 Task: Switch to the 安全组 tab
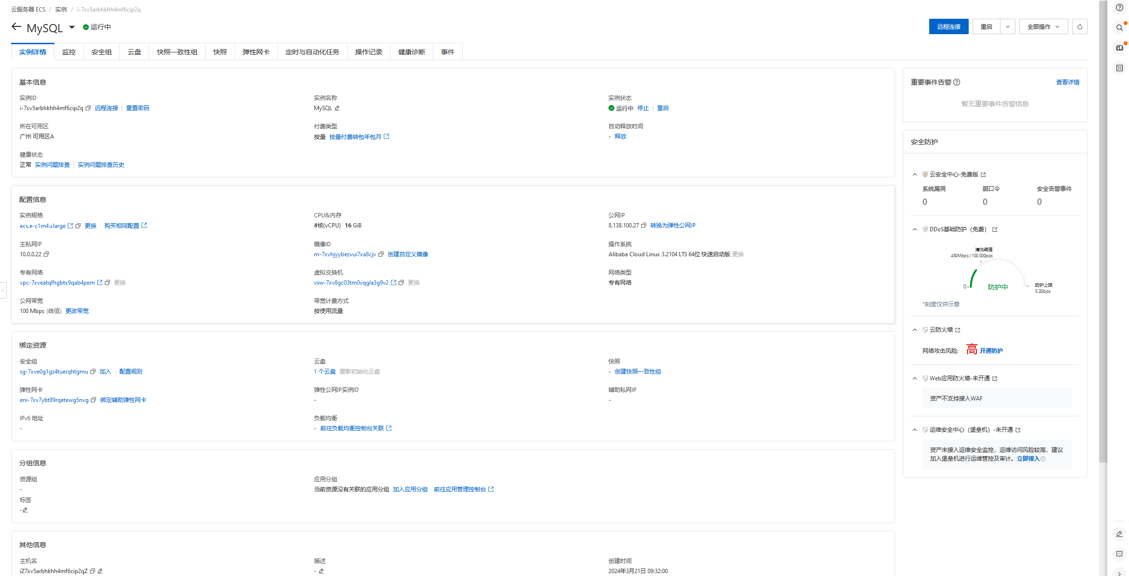coord(101,52)
